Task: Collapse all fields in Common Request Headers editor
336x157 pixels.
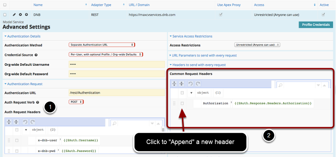Action: [182, 84]
